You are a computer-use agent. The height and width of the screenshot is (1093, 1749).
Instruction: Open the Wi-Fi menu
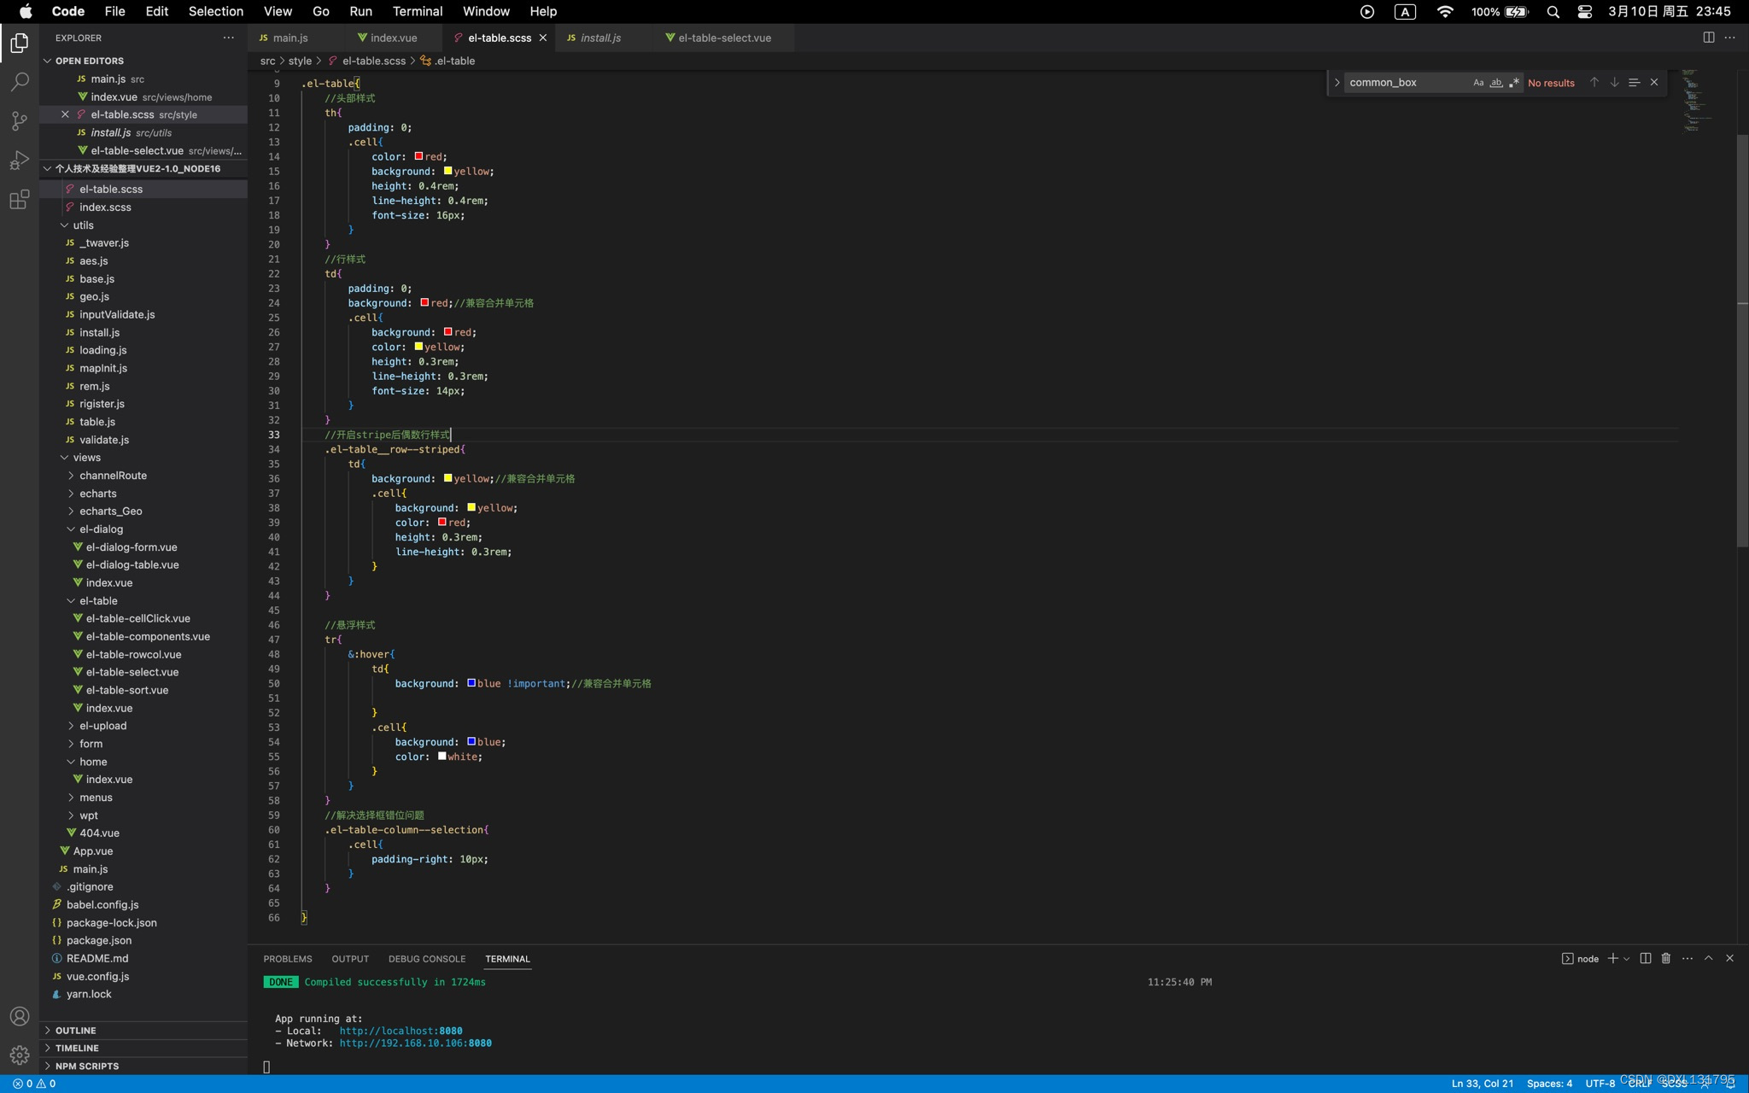[x=1445, y=11]
